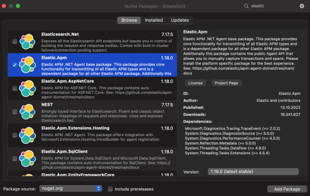Select the Elasticsearch.Net package title
The image size is (310, 196).
[60, 35]
